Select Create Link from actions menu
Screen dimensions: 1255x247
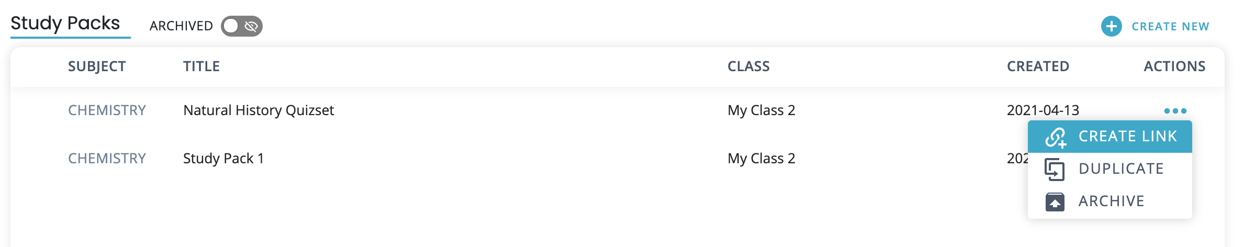[1127, 137]
